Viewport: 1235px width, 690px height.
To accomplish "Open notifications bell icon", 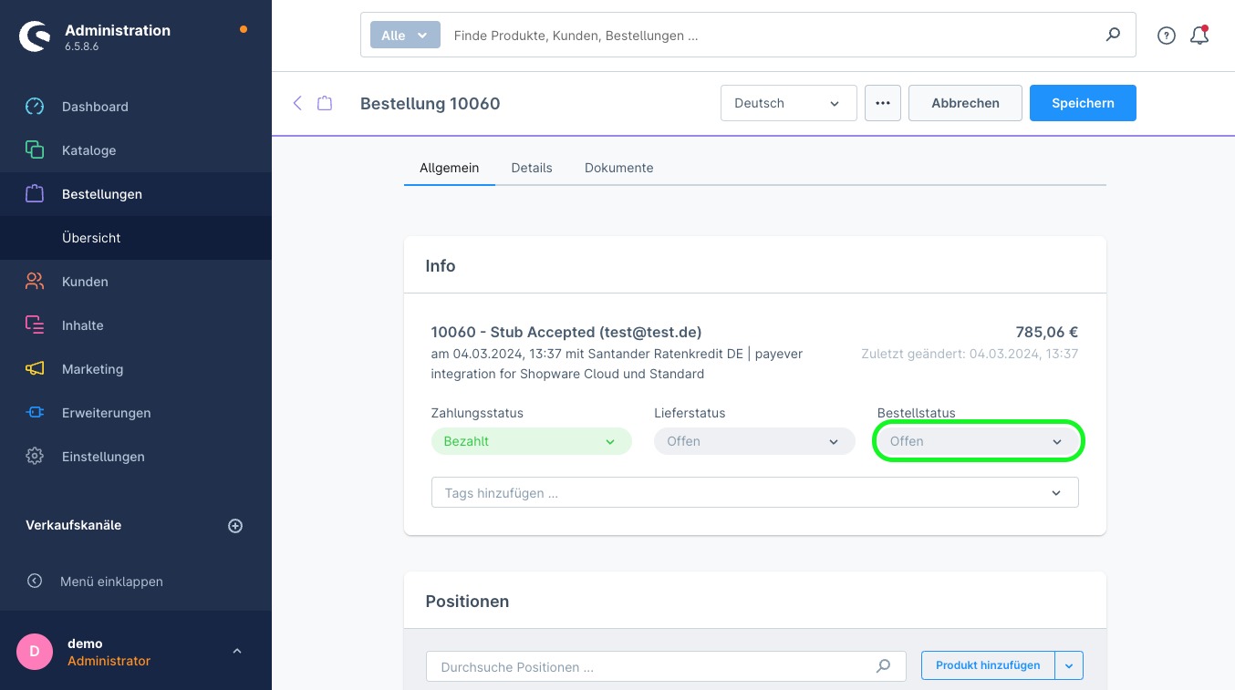I will [1199, 36].
